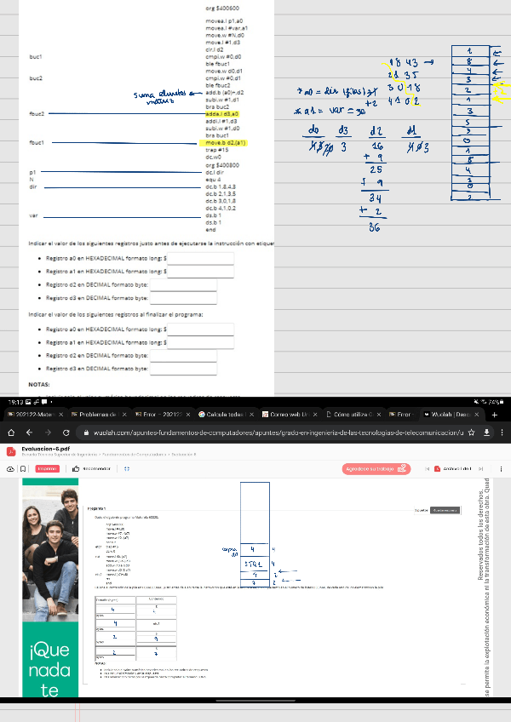Click highlighted 'move.b d2,(a1)' instruction
Image resolution: width=511 pixels, height=722 pixels.
pos(223,143)
